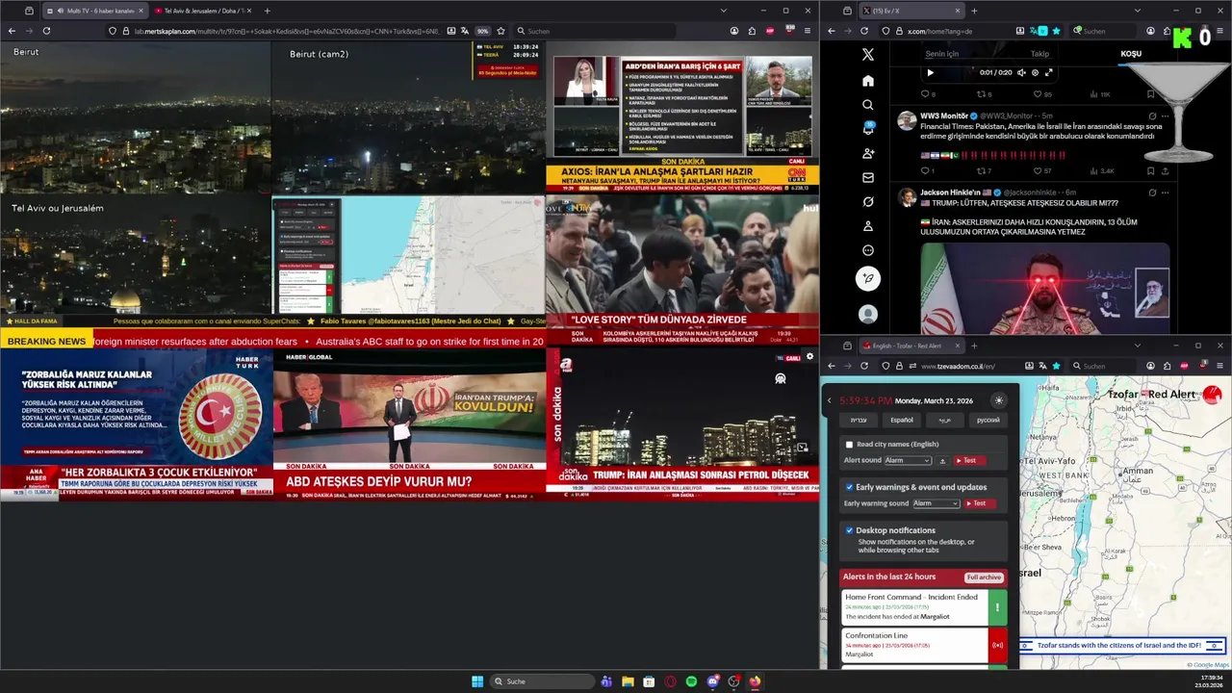Screen dimensions: 1232x693
Task: Switch Tzofar language to русский
Action: coord(988,420)
